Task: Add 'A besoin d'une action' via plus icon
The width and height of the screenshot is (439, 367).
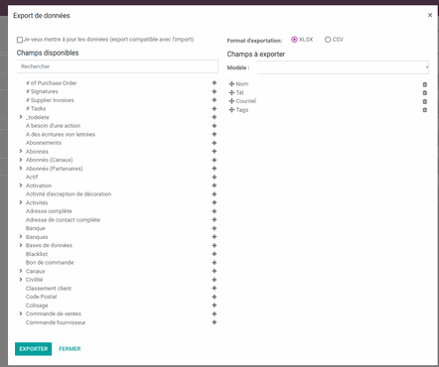Action: tap(215, 126)
